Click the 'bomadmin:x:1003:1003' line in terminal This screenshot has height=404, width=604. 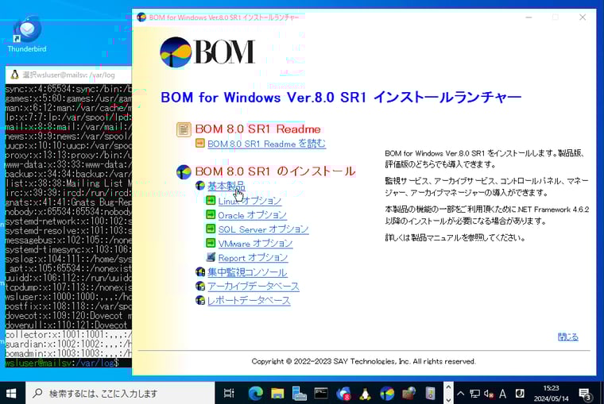(68, 353)
